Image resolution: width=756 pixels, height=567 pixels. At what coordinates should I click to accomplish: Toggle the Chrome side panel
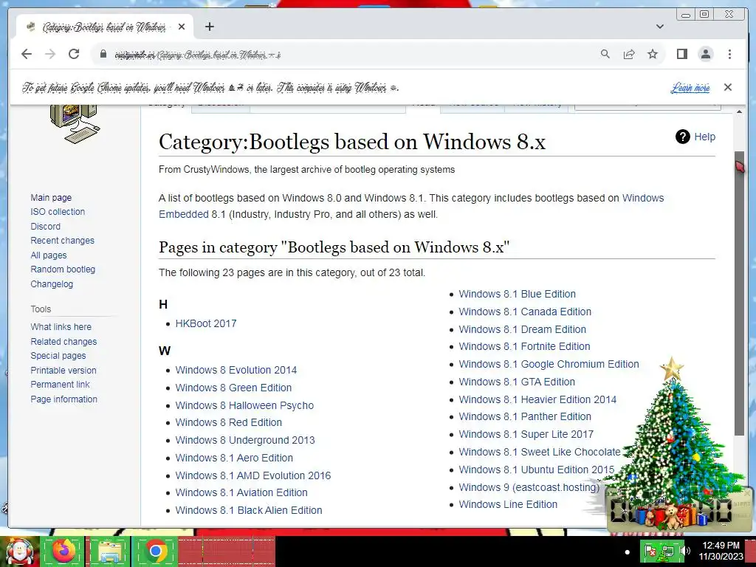(681, 54)
